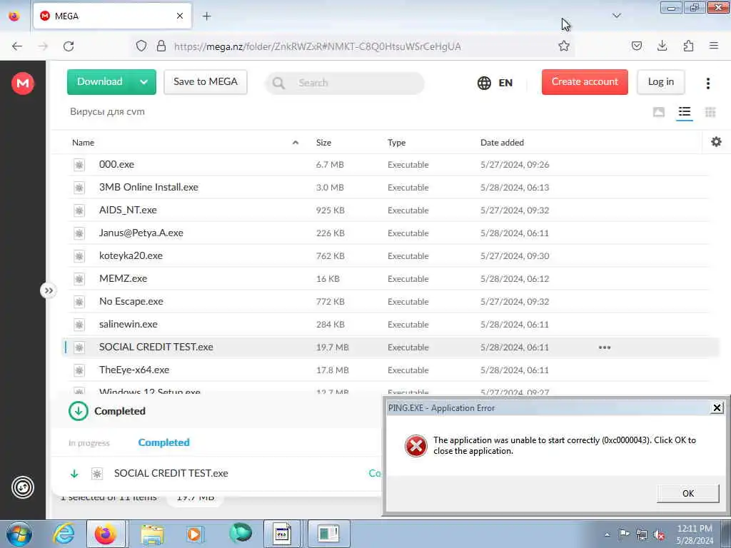Open the Windows Start menu

pos(19,534)
